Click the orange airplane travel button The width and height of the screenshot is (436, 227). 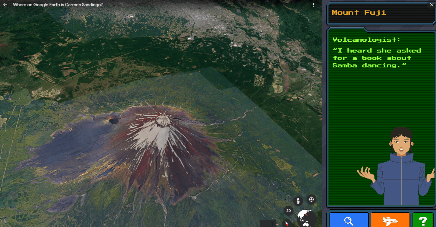click(390, 220)
